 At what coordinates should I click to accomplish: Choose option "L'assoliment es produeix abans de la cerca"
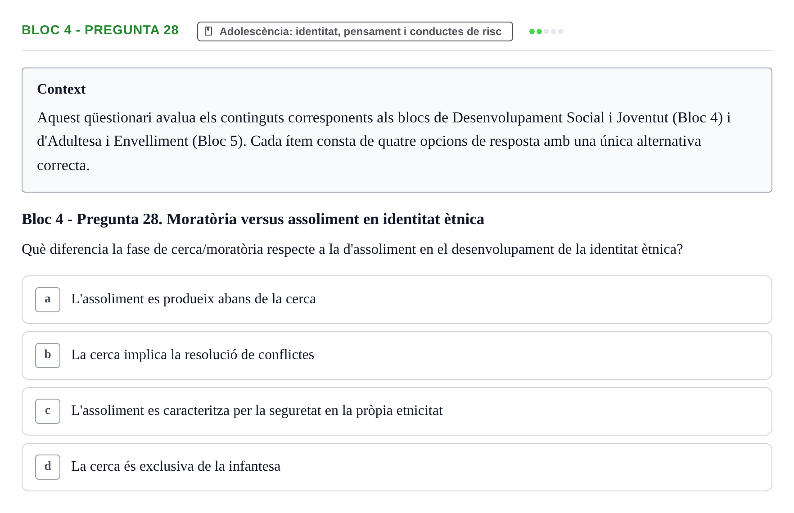(397, 300)
